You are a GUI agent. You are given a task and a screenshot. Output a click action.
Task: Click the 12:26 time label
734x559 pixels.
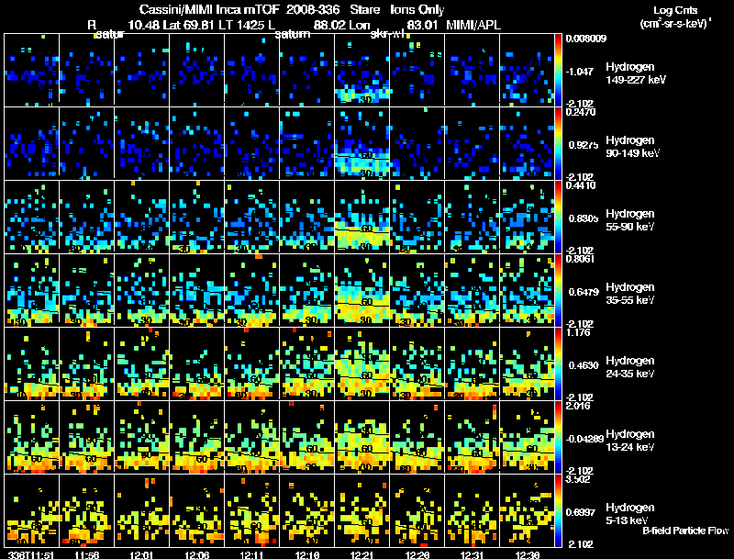point(417,555)
